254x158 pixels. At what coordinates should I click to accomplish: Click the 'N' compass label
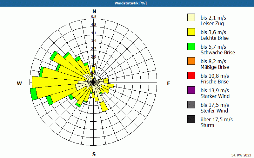click(94, 11)
